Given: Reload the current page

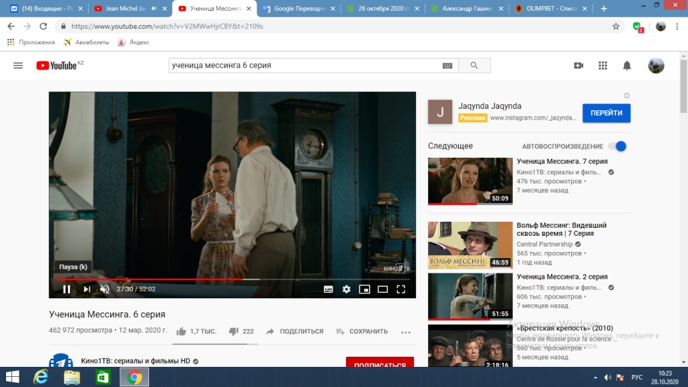Looking at the screenshot, I should 43,26.
